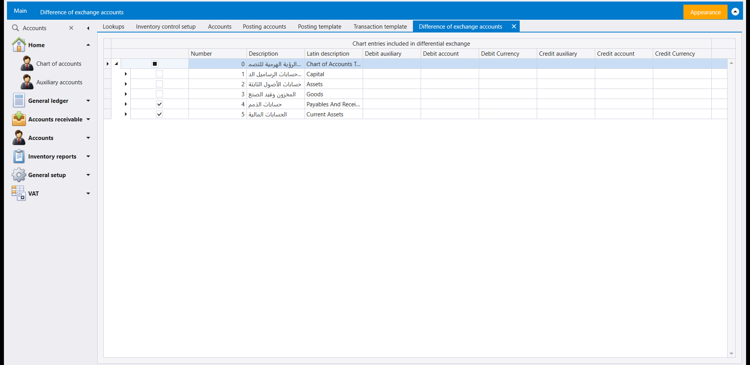Expand the Goods tree row

[126, 94]
